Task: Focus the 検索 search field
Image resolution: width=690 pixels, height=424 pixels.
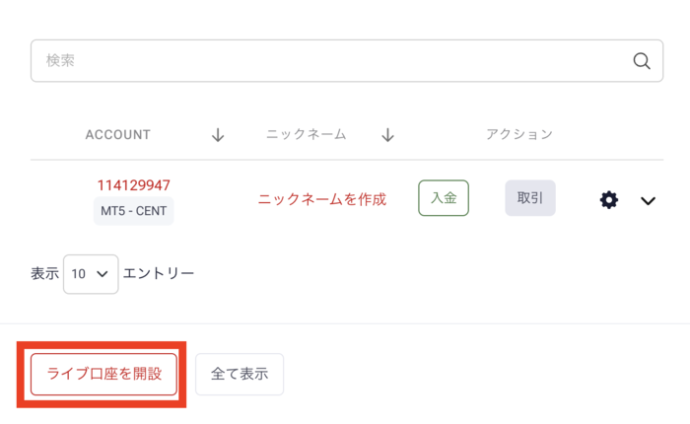Action: (325, 61)
